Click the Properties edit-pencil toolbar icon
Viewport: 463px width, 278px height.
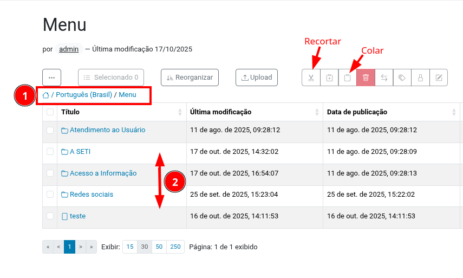click(439, 77)
